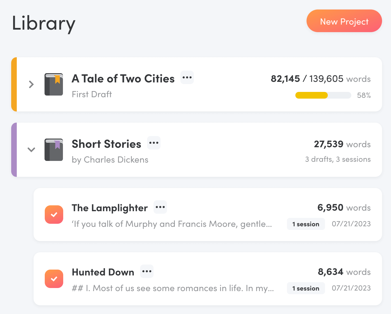
Task: Open The Lamplighter draft
Action: (110, 208)
